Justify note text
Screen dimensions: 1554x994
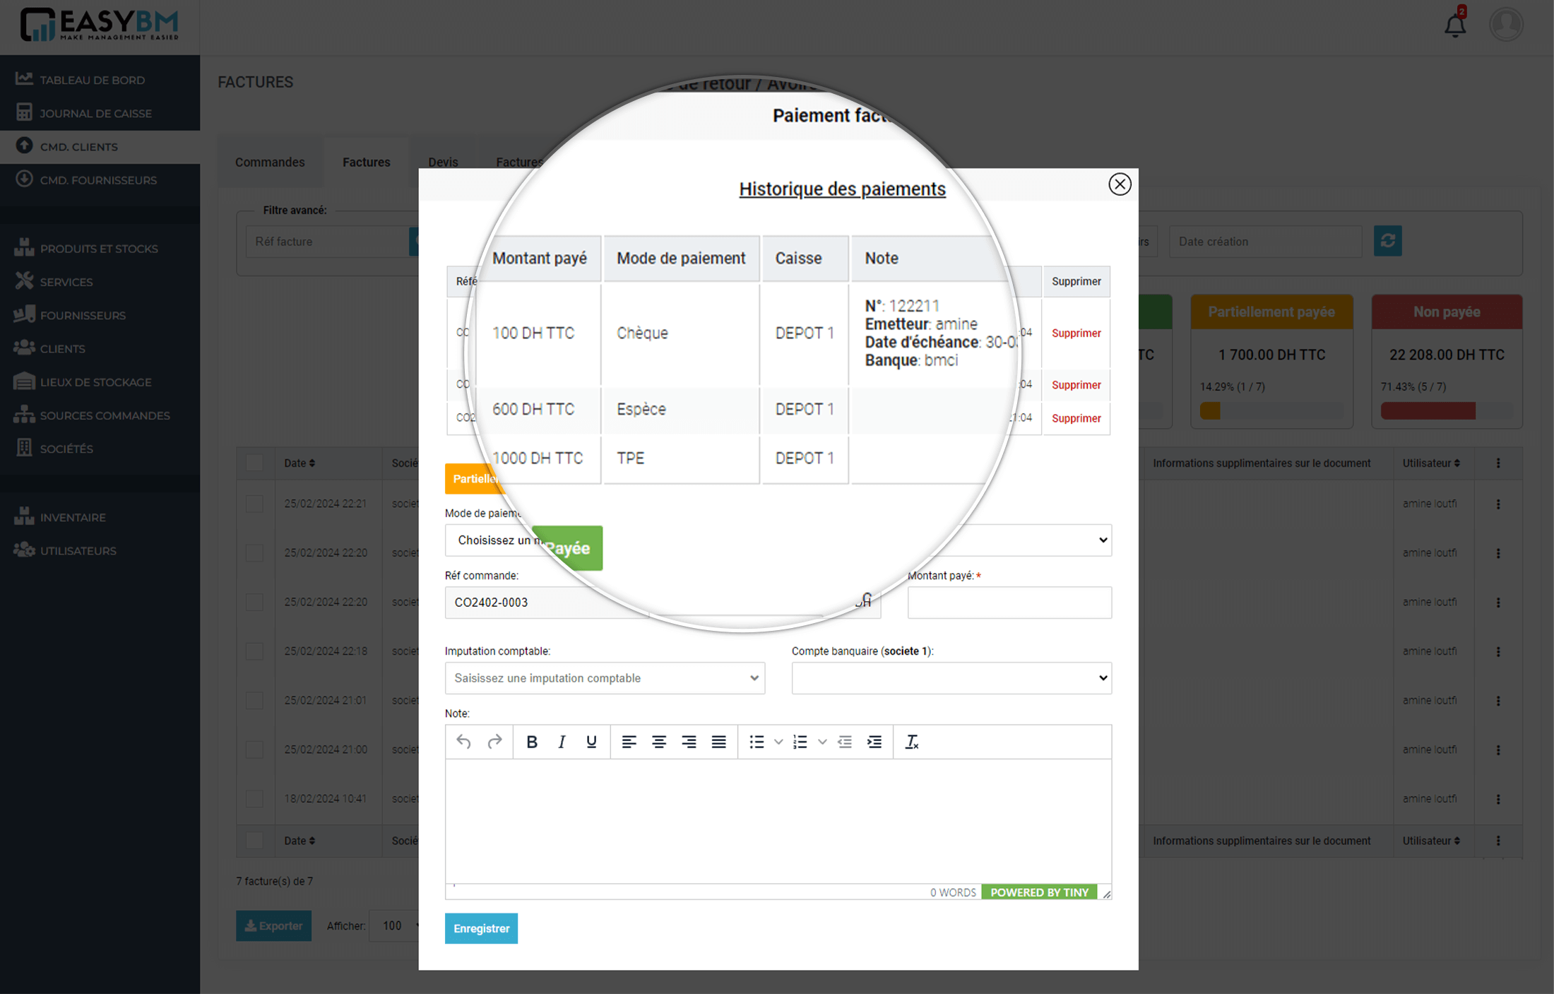click(x=718, y=742)
